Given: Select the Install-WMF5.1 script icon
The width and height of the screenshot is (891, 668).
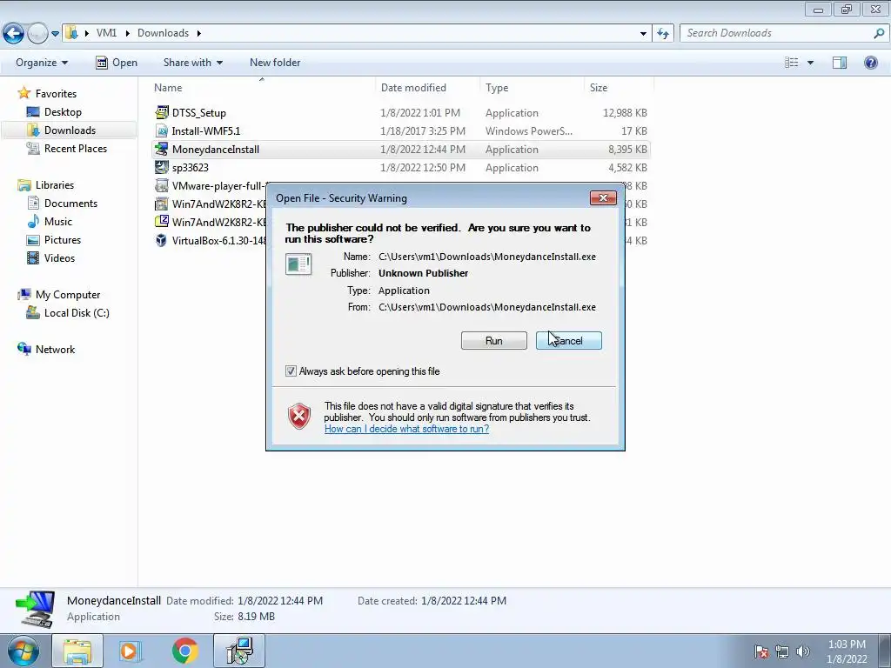Looking at the screenshot, I should click(162, 130).
